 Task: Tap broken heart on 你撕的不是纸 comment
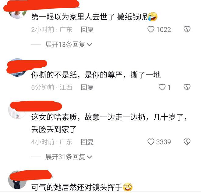pyautogui.click(x=187, y=87)
